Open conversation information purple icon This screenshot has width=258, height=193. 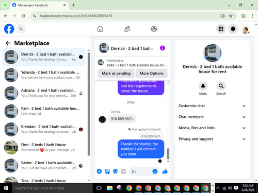(163, 48)
